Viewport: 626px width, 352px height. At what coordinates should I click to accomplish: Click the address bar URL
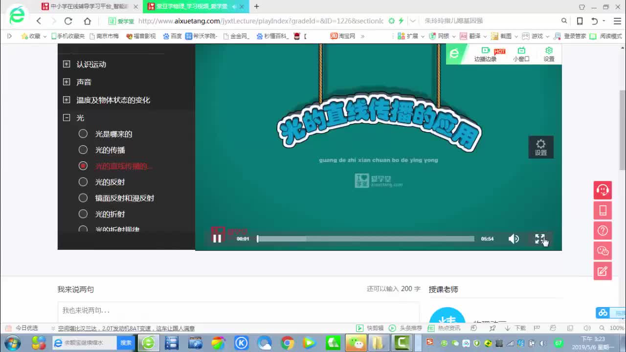click(261, 21)
